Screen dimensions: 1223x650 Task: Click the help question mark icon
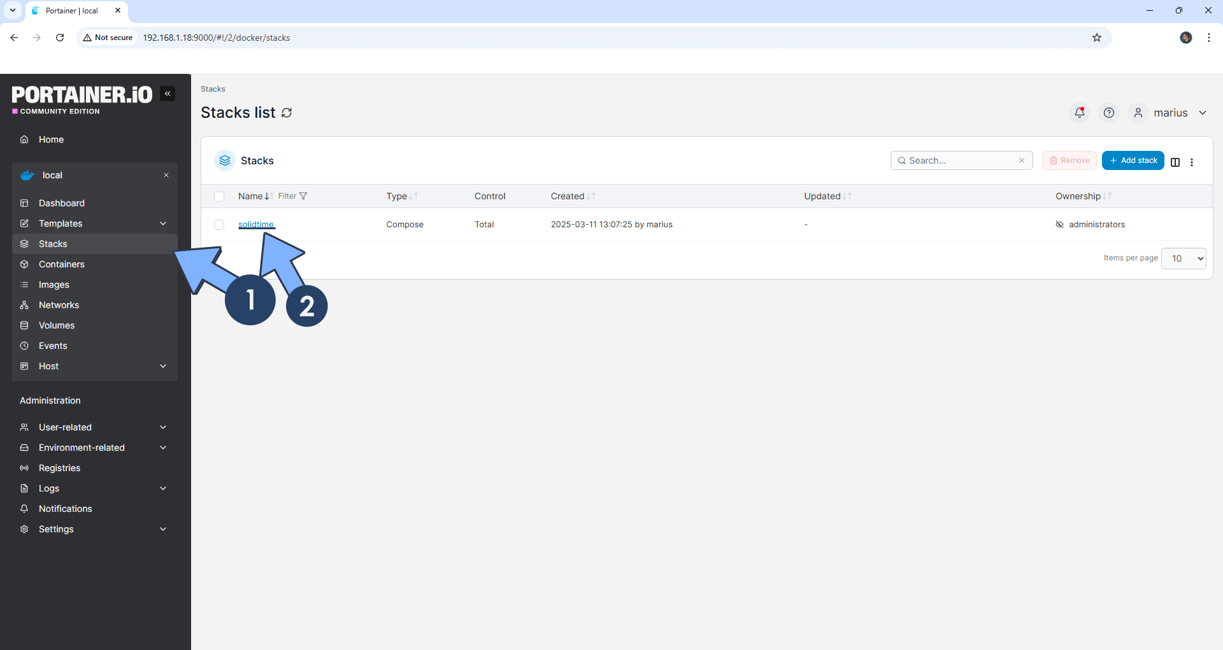click(1109, 113)
